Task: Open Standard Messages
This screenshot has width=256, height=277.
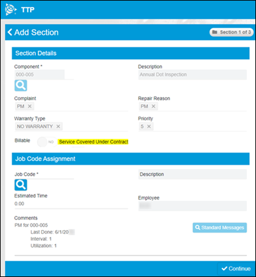Action: click(x=220, y=227)
